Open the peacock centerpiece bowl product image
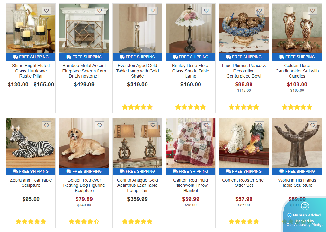This screenshot has width=326, height=232. [244, 28]
